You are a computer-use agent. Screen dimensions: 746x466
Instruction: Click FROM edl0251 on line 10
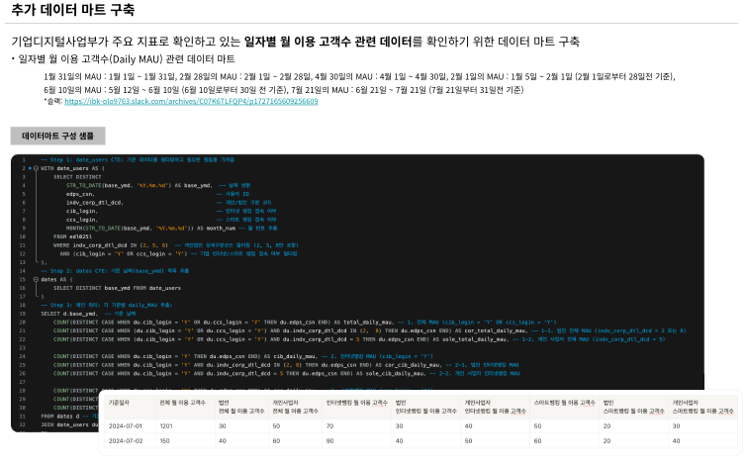pos(73,236)
